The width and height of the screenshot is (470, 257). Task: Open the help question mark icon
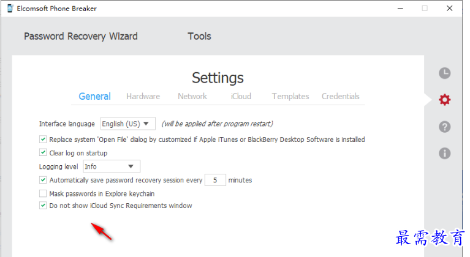tap(444, 127)
